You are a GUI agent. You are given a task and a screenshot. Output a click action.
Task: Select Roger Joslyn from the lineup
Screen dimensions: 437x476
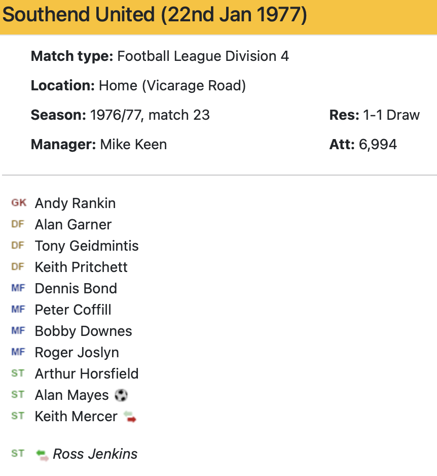tap(77, 352)
